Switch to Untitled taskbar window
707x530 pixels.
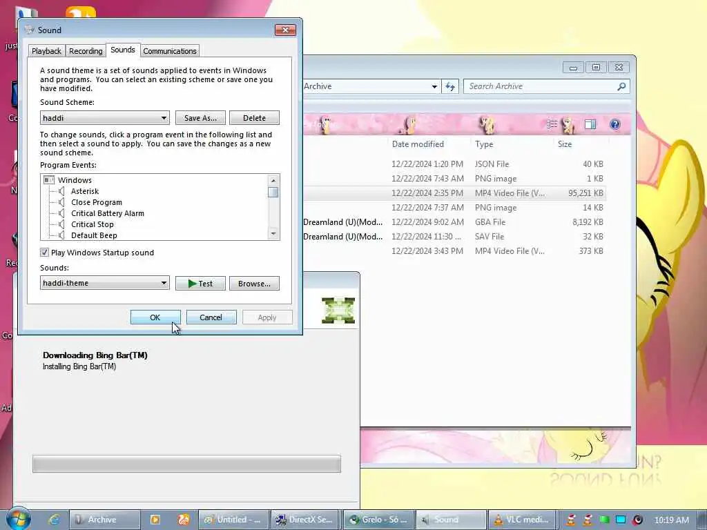tap(234, 520)
